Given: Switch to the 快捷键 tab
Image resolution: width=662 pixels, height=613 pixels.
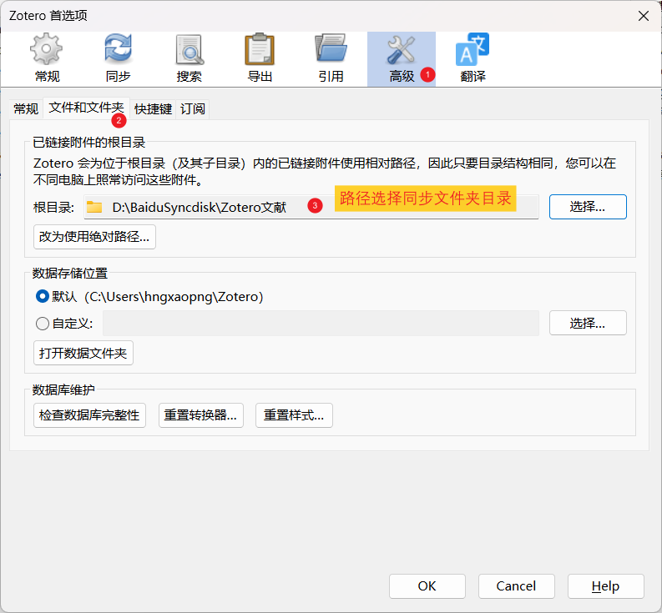Looking at the screenshot, I should (153, 109).
